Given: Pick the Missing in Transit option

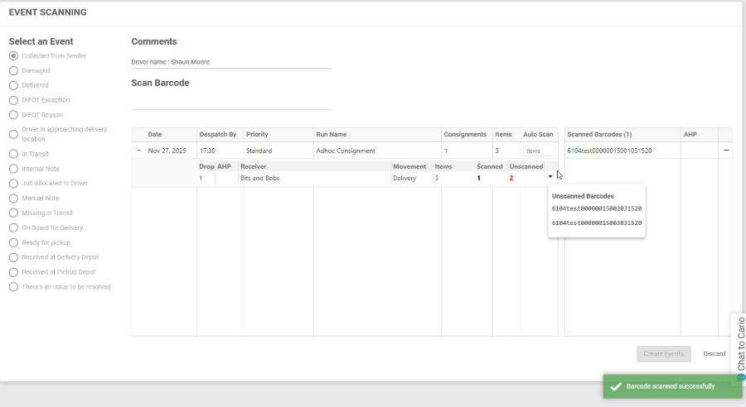Looking at the screenshot, I should tap(13, 213).
